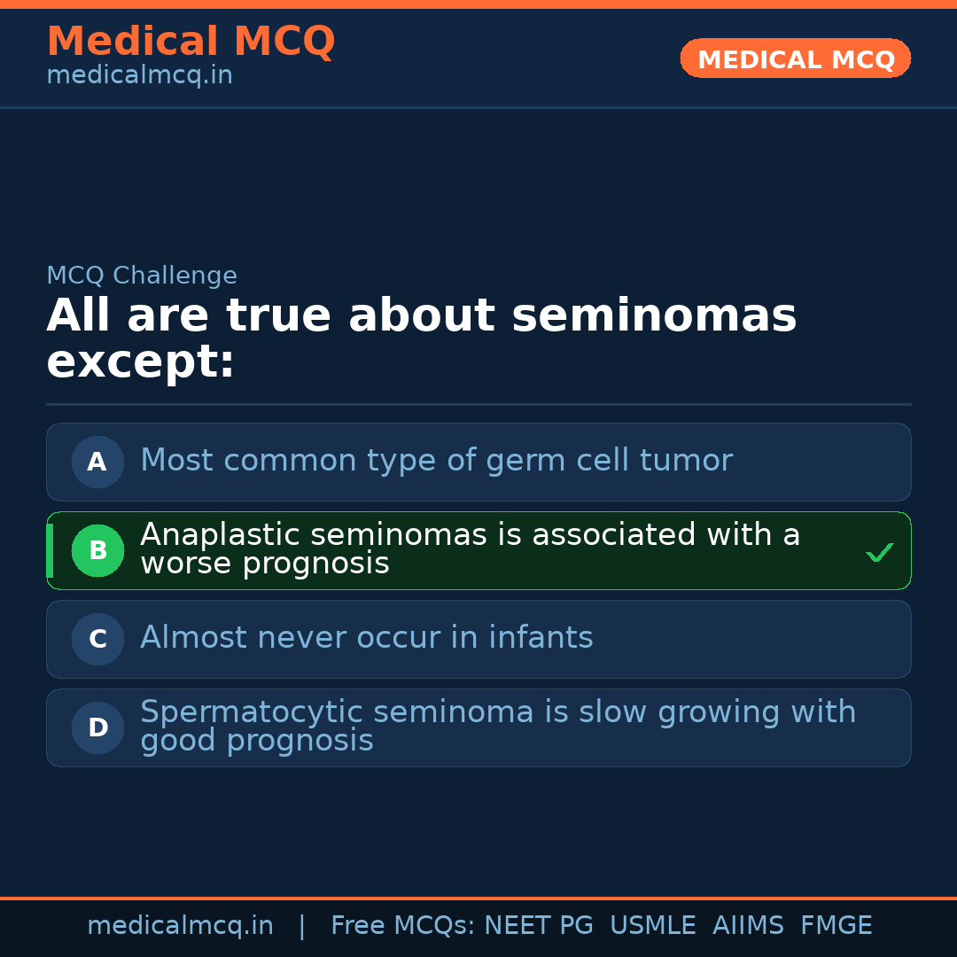Select the letter C option circle
Screen dimensions: 957x957
pyautogui.click(x=97, y=639)
